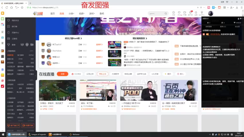Image resolution: width=244 pixels, height=137 pixels.
Task: Click the lock icon in danmu assistant panel
Action: (239, 19)
